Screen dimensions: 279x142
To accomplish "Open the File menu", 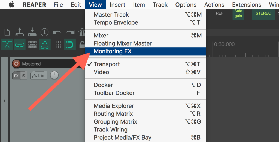I will coord(58,5).
